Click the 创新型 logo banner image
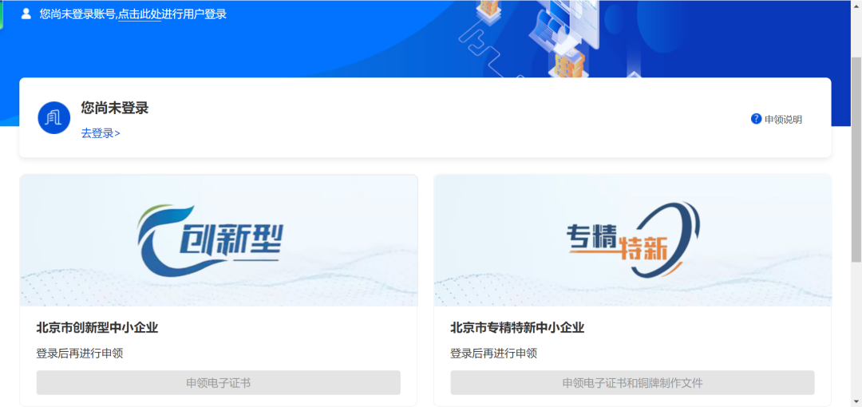This screenshot has width=862, height=407. click(x=219, y=240)
